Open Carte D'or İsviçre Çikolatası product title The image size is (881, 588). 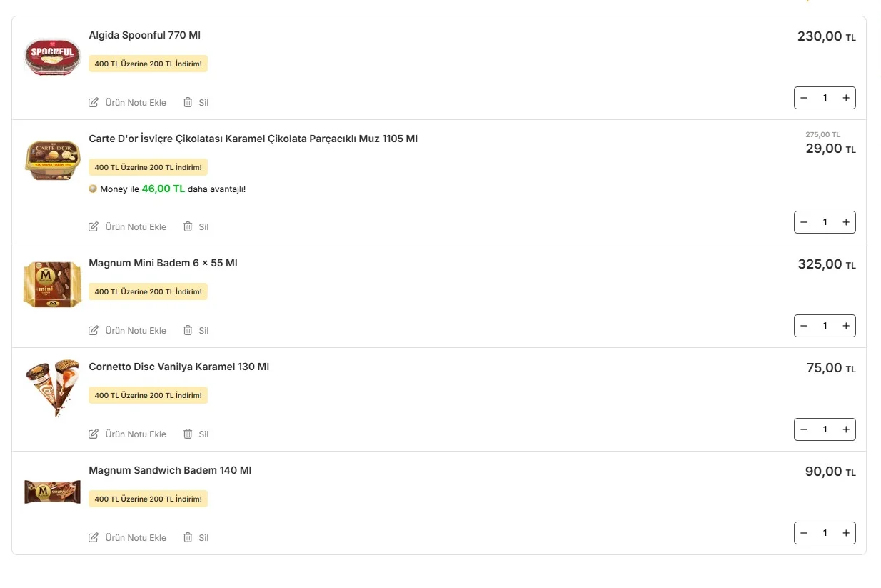tap(253, 139)
